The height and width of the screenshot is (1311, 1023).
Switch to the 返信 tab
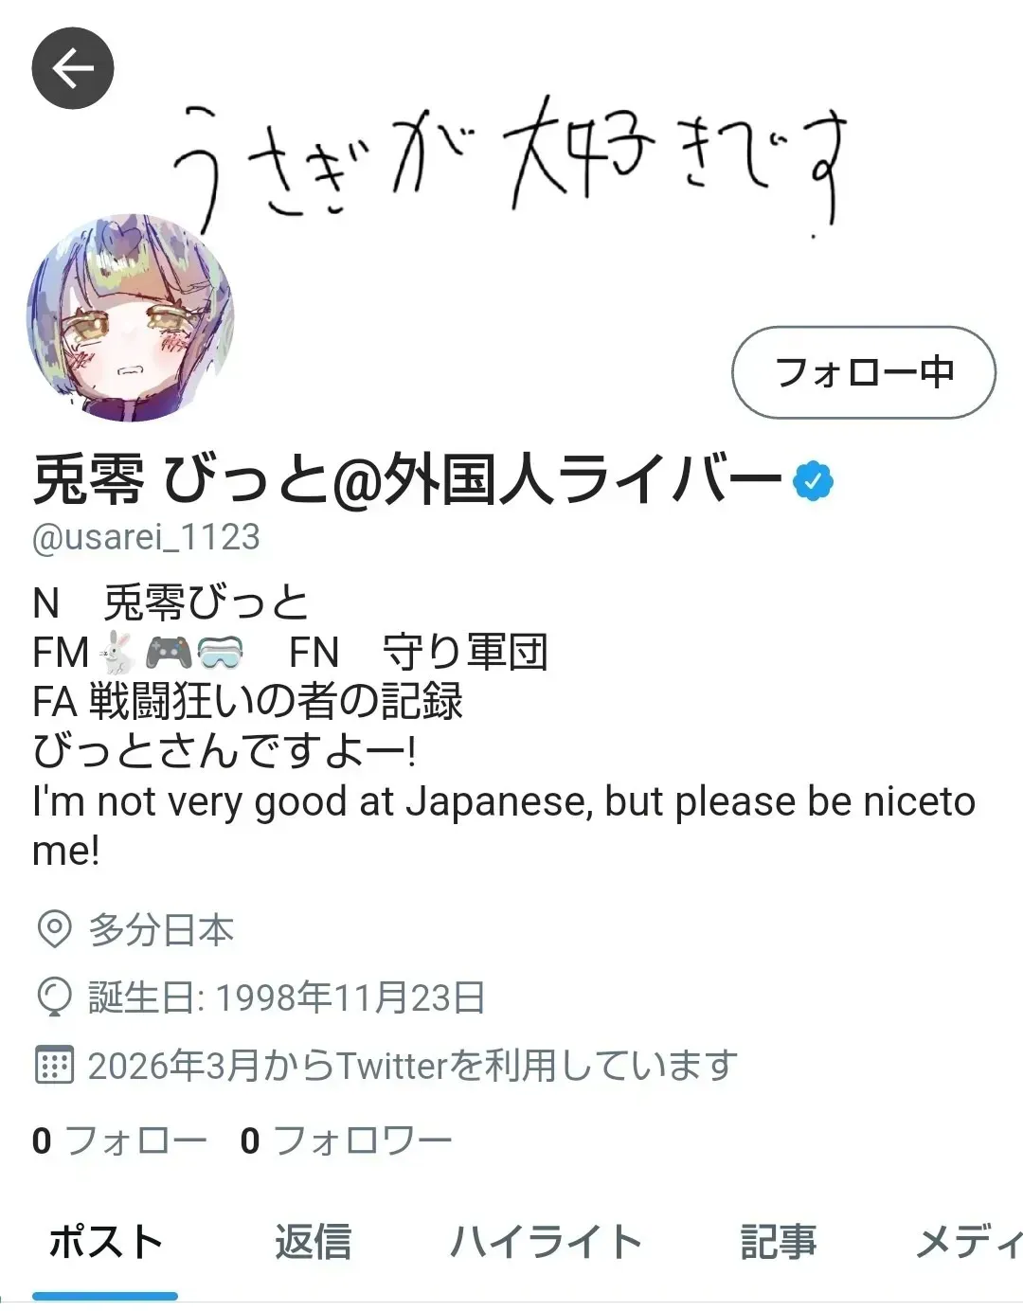point(314,1243)
